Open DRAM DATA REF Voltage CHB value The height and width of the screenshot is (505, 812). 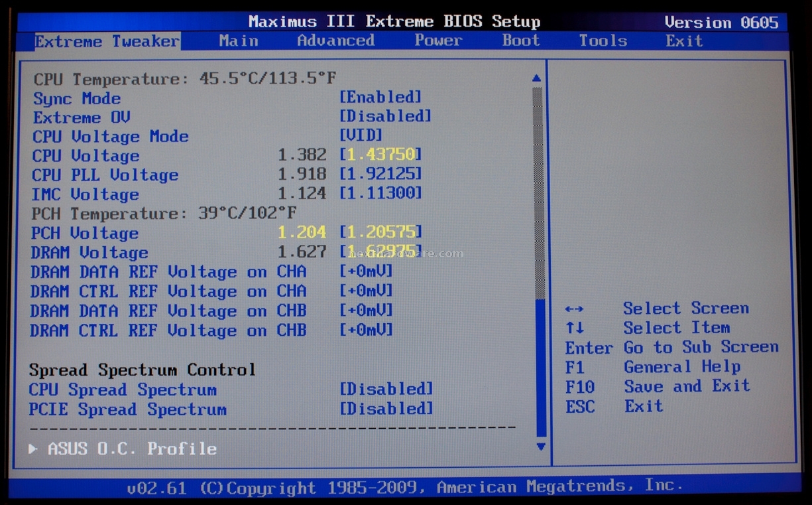point(366,310)
